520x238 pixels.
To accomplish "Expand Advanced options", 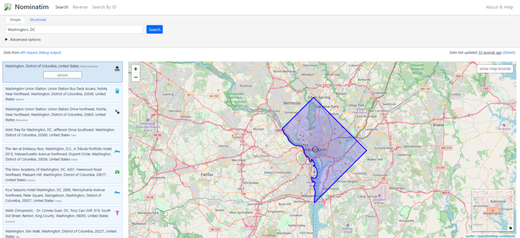I will click(x=23, y=40).
